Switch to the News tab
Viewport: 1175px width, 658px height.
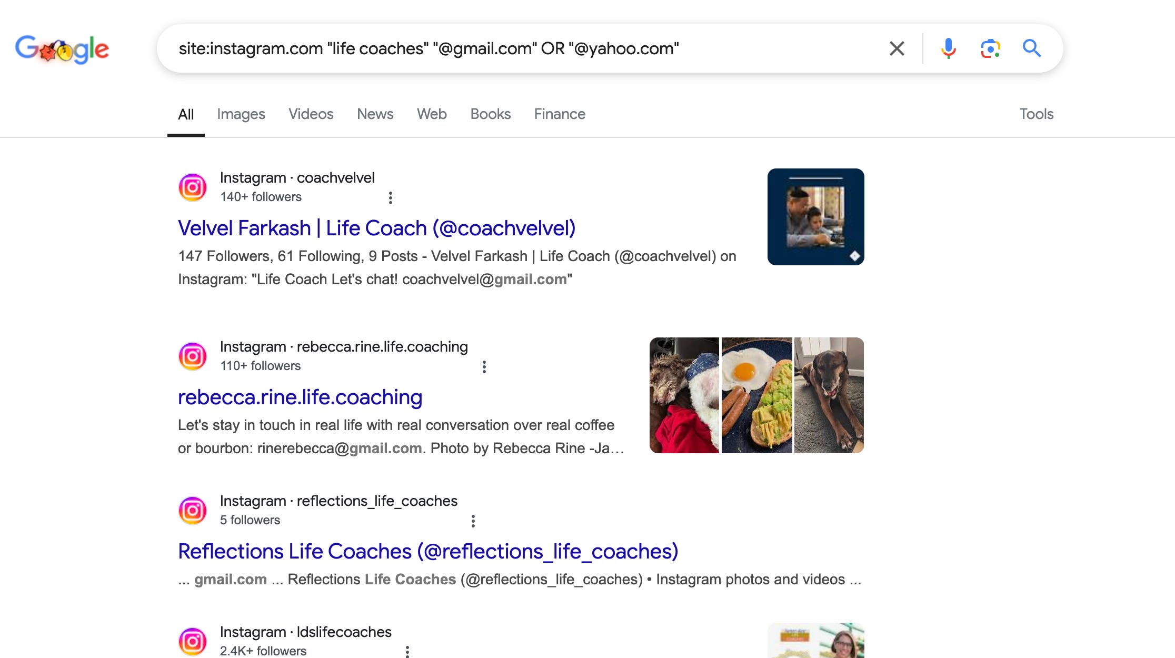(x=375, y=114)
